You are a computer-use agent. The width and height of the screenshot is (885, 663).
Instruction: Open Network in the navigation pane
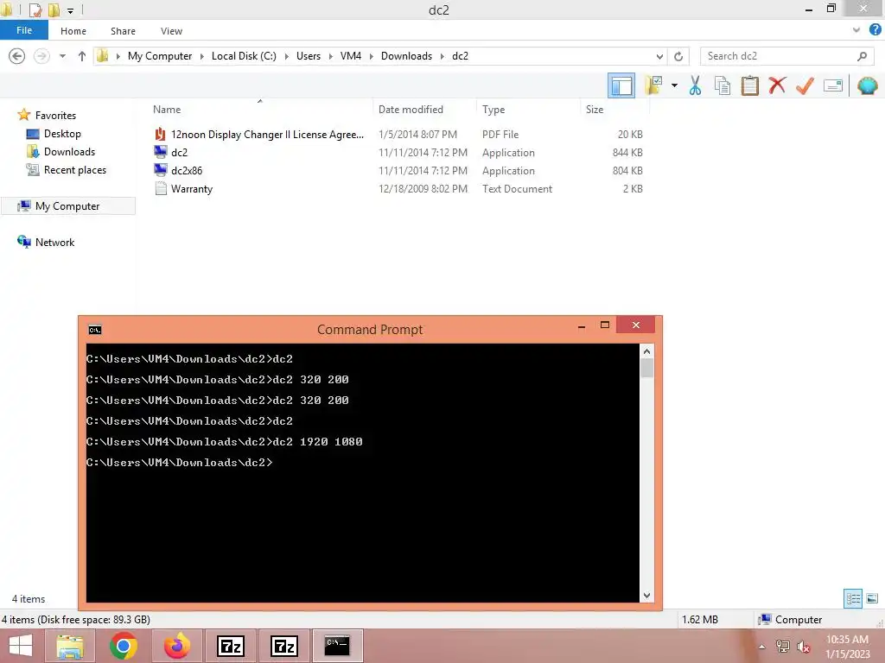click(54, 242)
